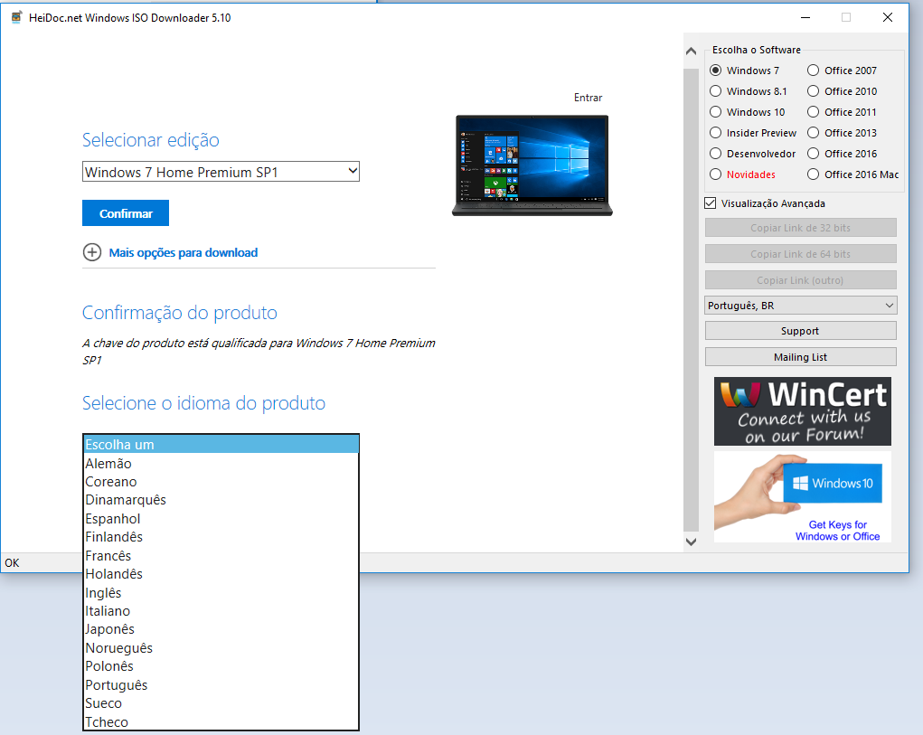Viewport: 923px width, 735px height.
Task: Open the Português, BR language dropdown
Action: [801, 306]
